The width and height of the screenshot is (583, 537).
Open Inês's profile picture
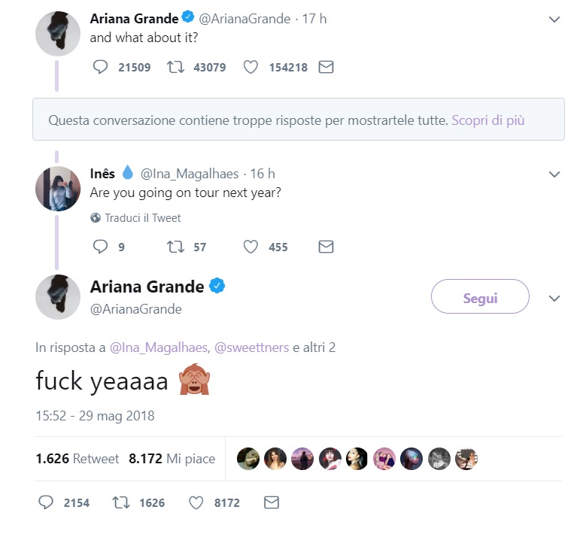coord(58,189)
